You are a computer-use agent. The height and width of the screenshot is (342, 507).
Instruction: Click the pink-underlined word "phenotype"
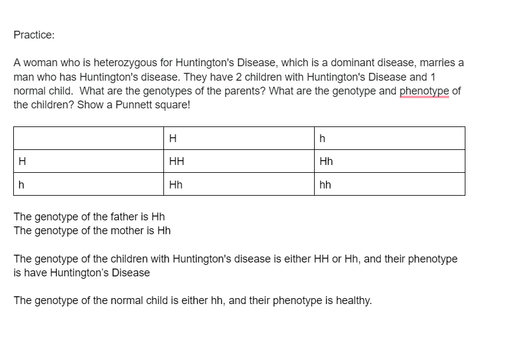point(424,91)
